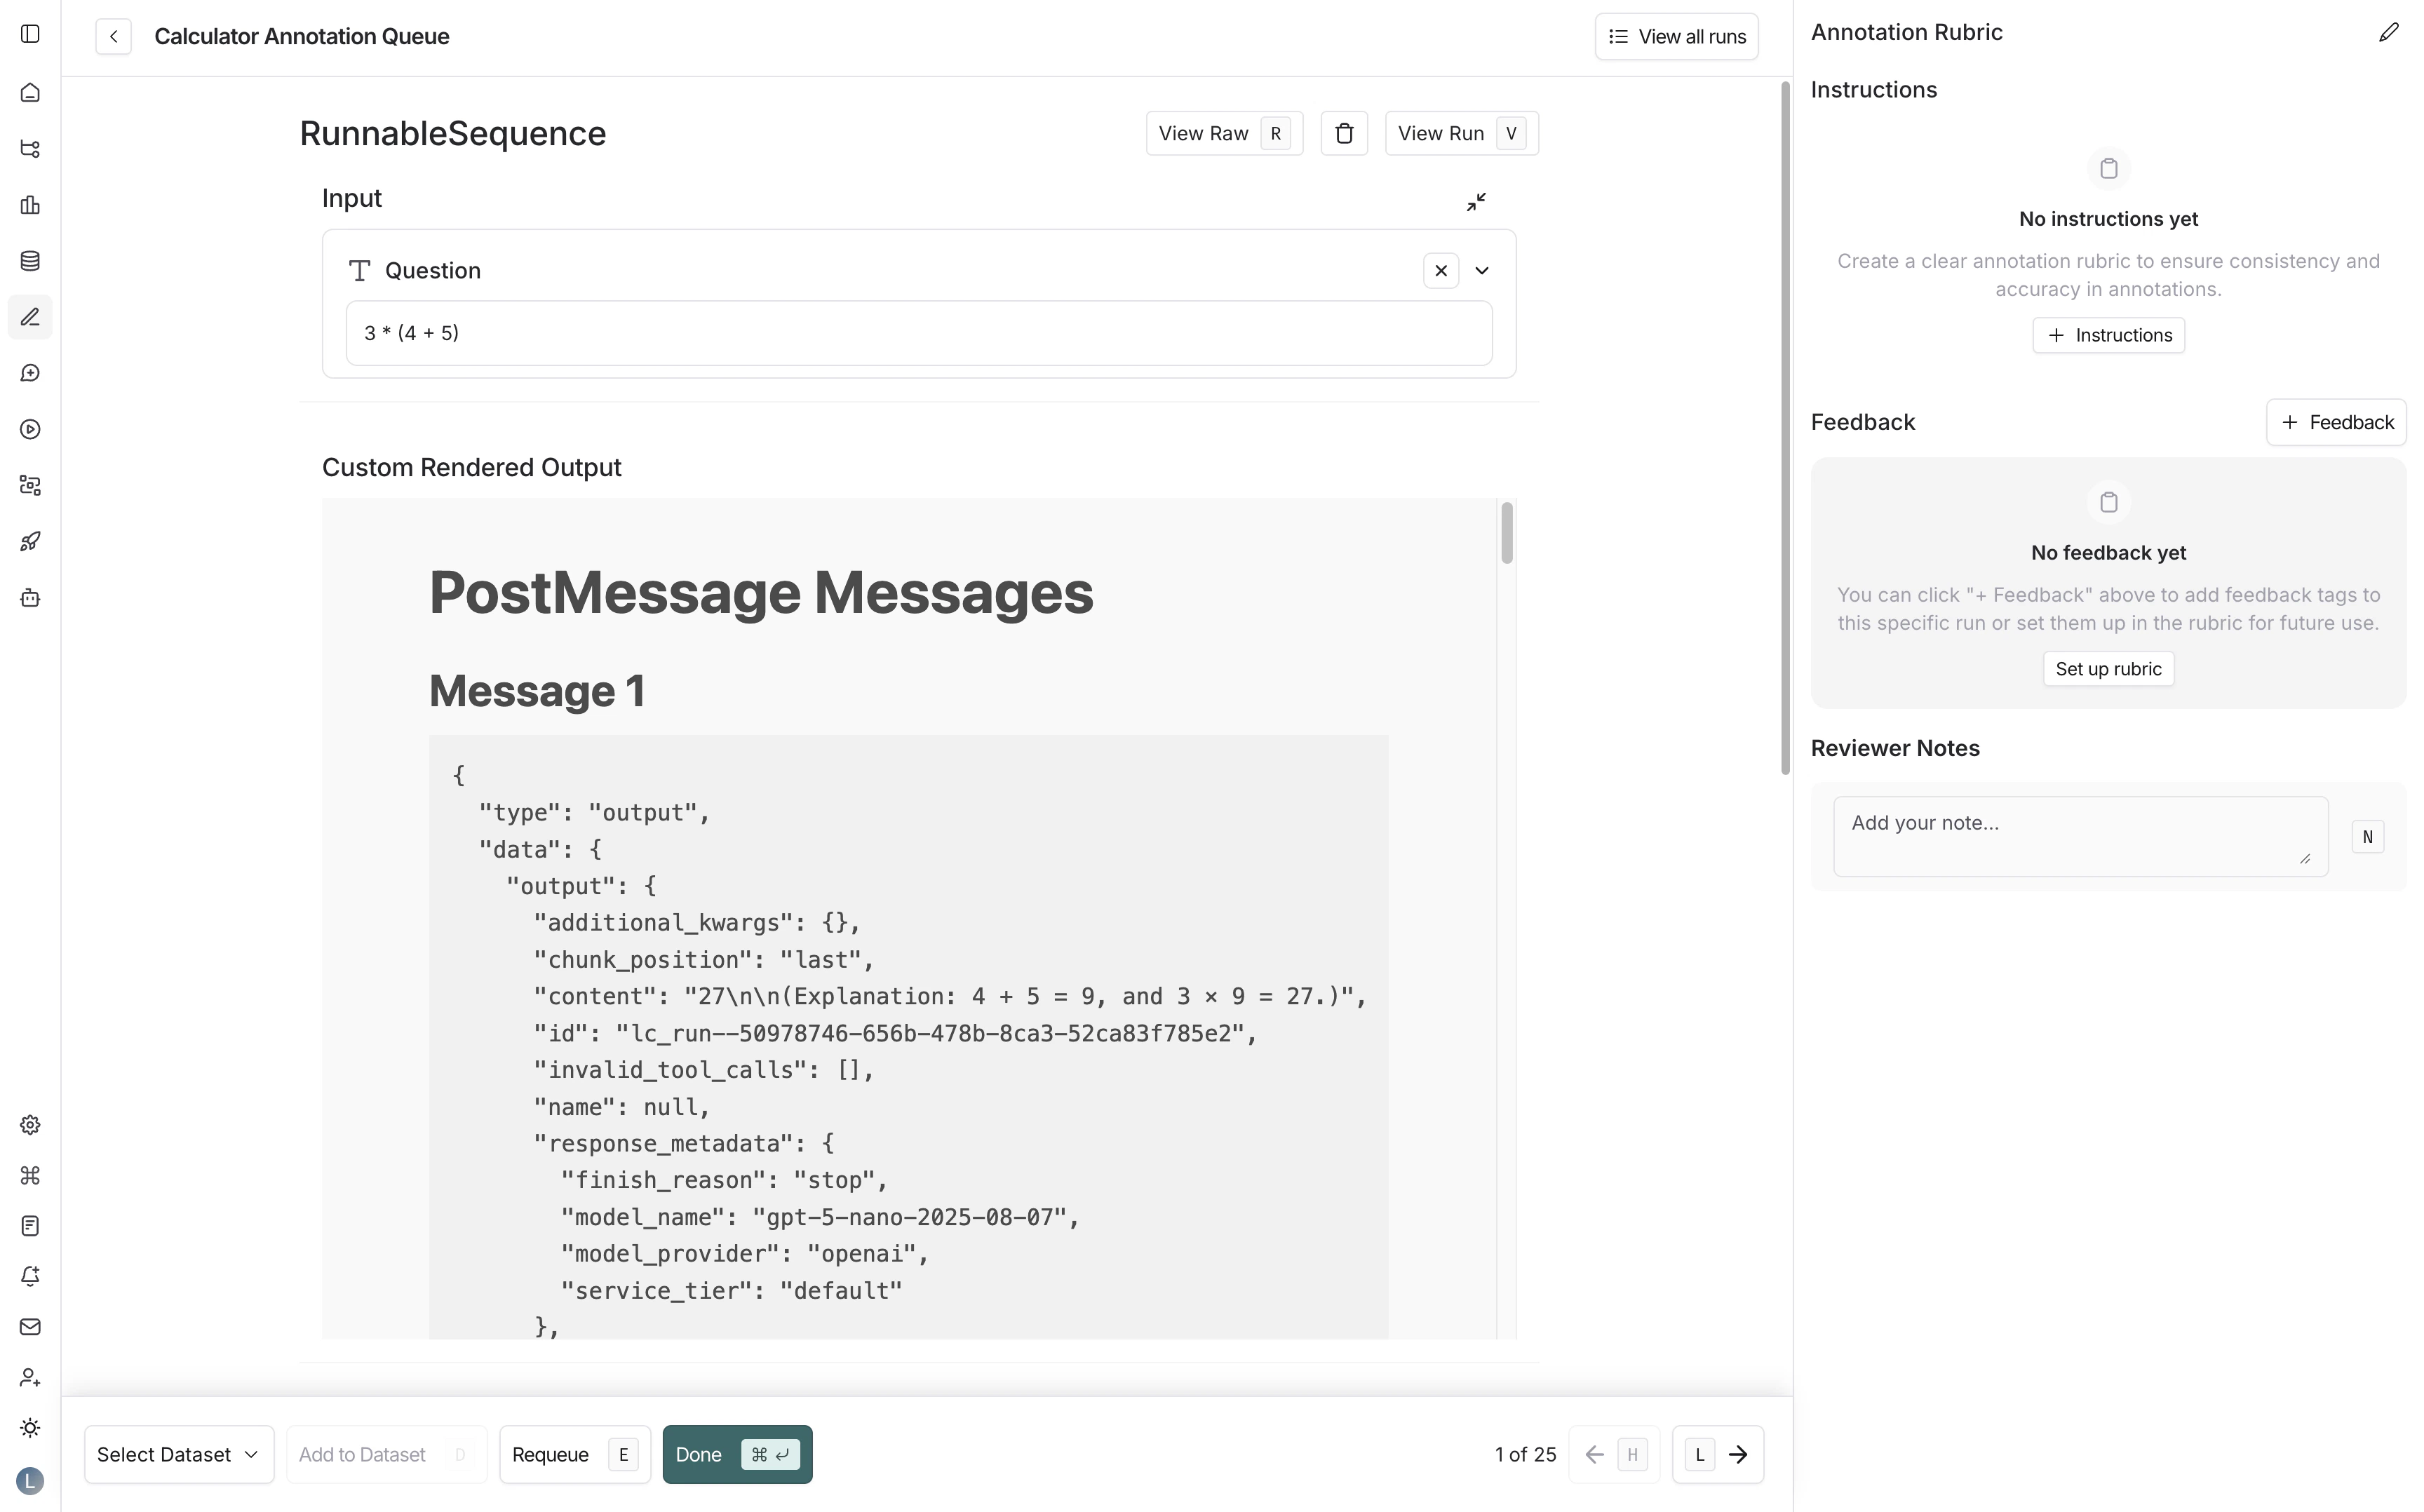Viewport: 2424px width, 1512px height.
Task: Open the Playground play icon in sidebar
Action: coord(29,429)
